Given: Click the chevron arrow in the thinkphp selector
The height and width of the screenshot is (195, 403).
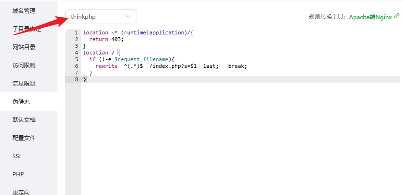Looking at the screenshot, I should coord(128,16).
